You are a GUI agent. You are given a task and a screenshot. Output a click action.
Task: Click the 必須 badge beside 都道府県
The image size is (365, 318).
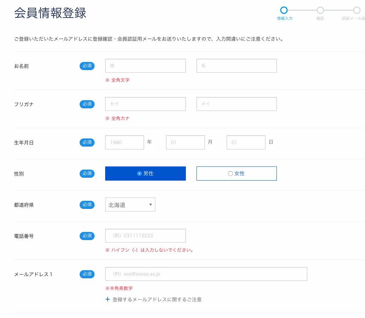coord(87,205)
